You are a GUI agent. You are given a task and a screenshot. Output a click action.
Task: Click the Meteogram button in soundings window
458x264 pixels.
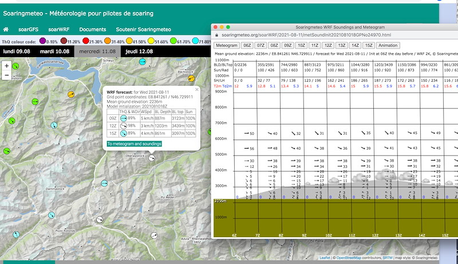[227, 46]
